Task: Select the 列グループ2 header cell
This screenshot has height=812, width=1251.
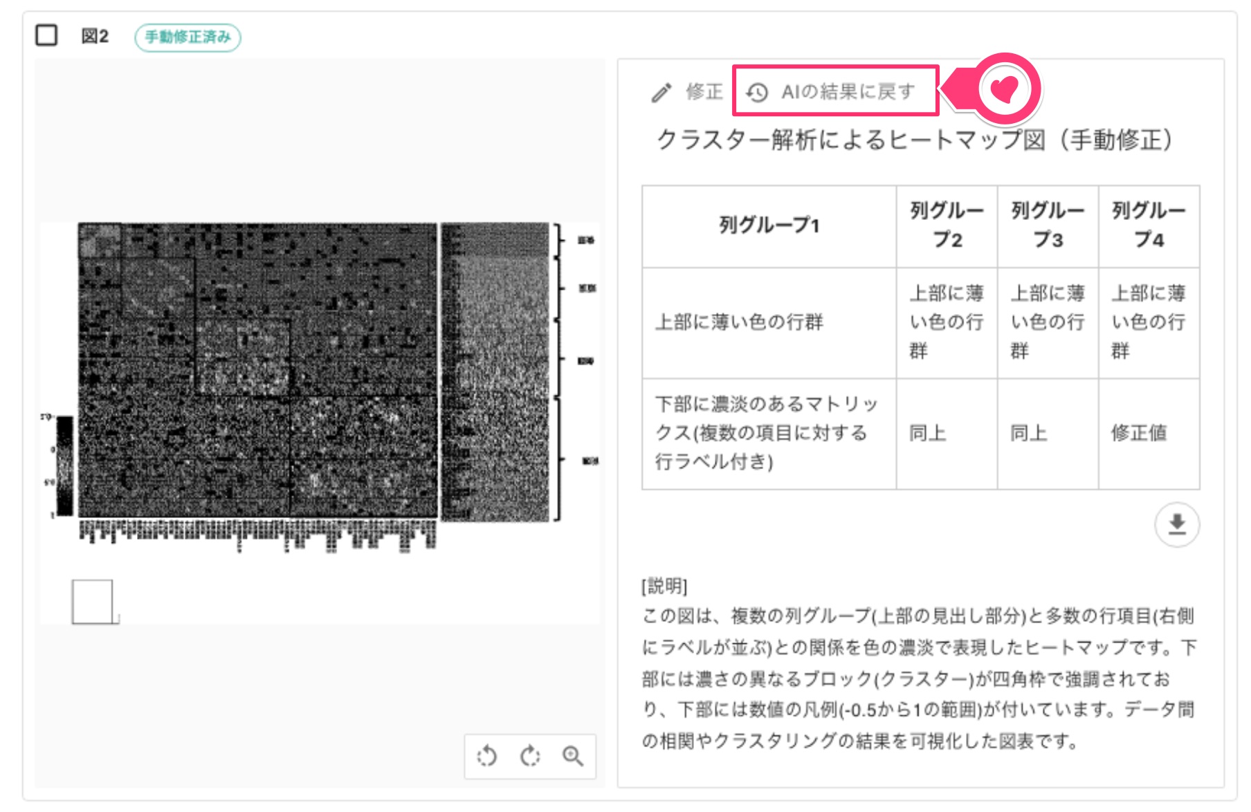Action: pos(947,225)
